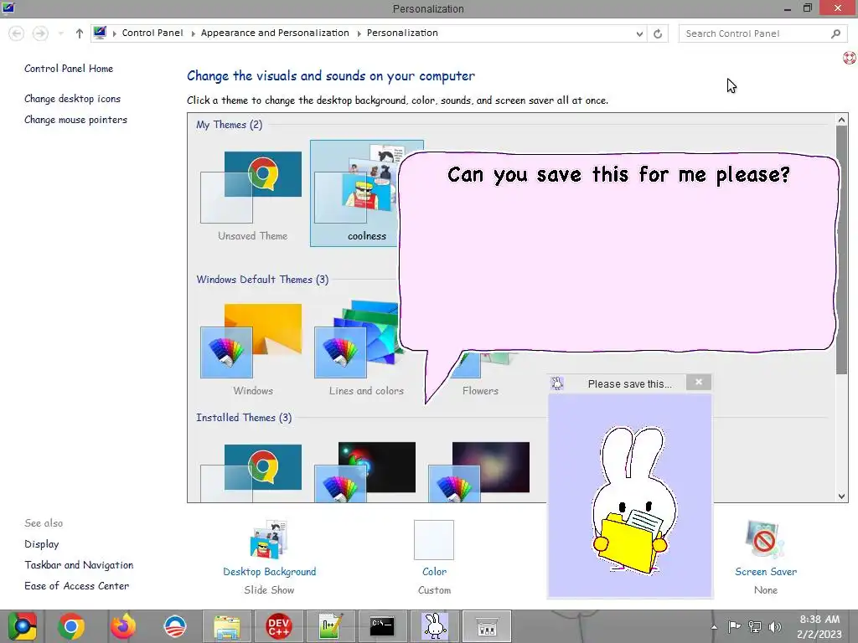Launch Firefox from the taskbar

[123, 626]
